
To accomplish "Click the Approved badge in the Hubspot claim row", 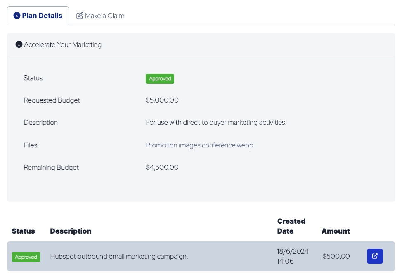I will coord(26,257).
